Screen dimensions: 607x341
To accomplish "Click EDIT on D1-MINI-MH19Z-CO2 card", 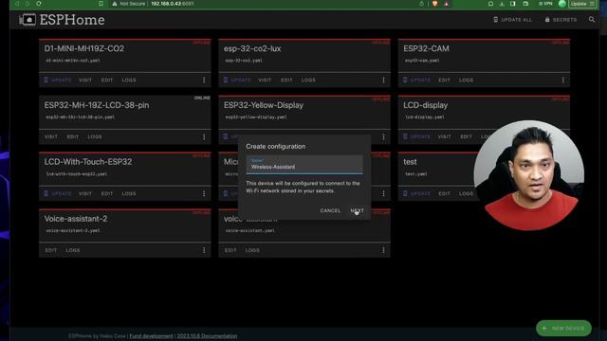I will (x=107, y=80).
